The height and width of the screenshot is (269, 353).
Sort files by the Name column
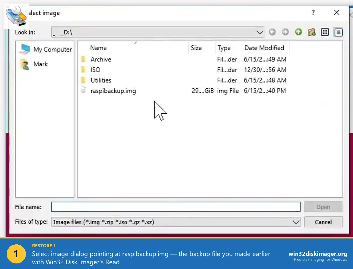98,48
